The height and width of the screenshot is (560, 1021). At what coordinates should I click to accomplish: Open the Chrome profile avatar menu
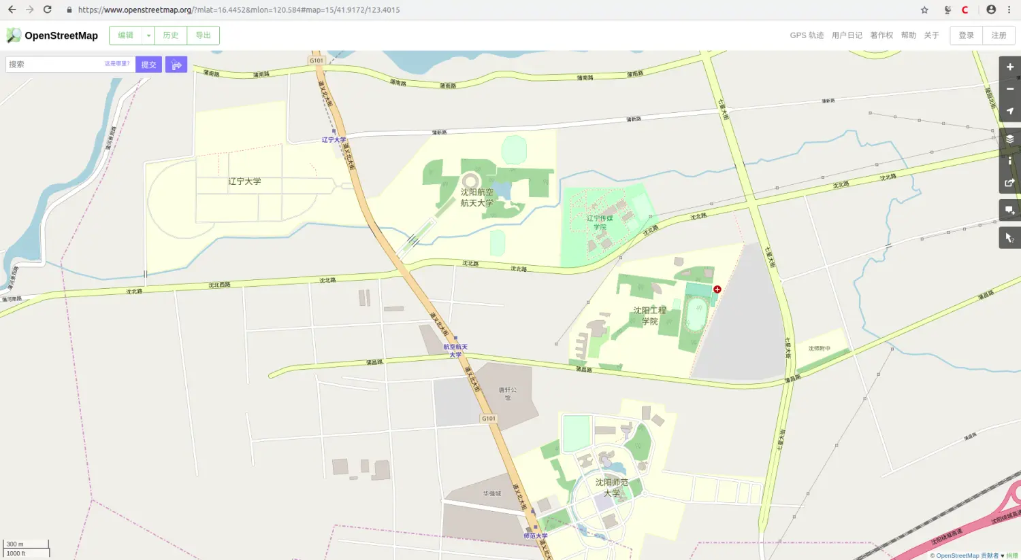click(x=991, y=10)
